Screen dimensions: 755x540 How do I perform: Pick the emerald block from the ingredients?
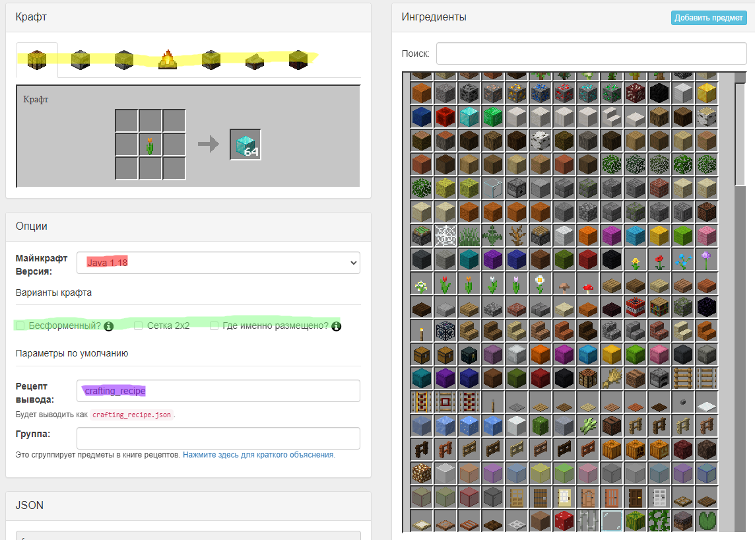[493, 116]
